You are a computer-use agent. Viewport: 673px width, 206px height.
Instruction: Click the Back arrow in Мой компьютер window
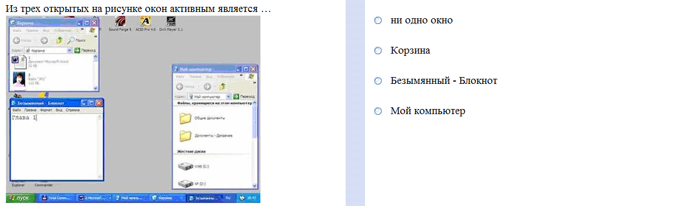pos(179,86)
